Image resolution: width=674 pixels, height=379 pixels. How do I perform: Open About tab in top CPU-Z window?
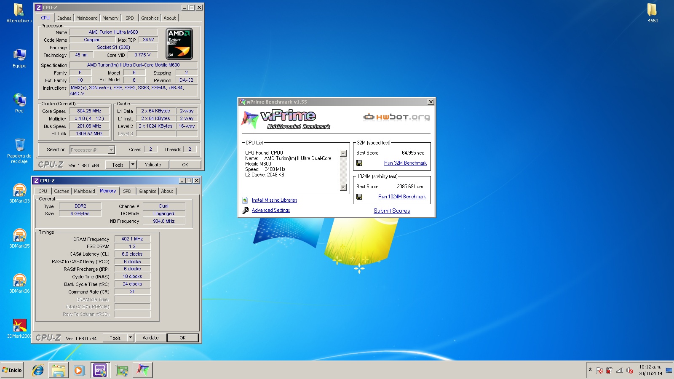pyautogui.click(x=170, y=18)
